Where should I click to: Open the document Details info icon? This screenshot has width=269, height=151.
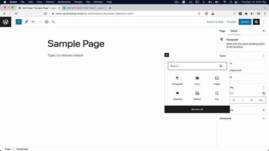click(47, 22)
